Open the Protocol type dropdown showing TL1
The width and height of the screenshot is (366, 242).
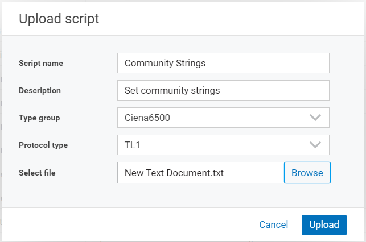pos(223,145)
